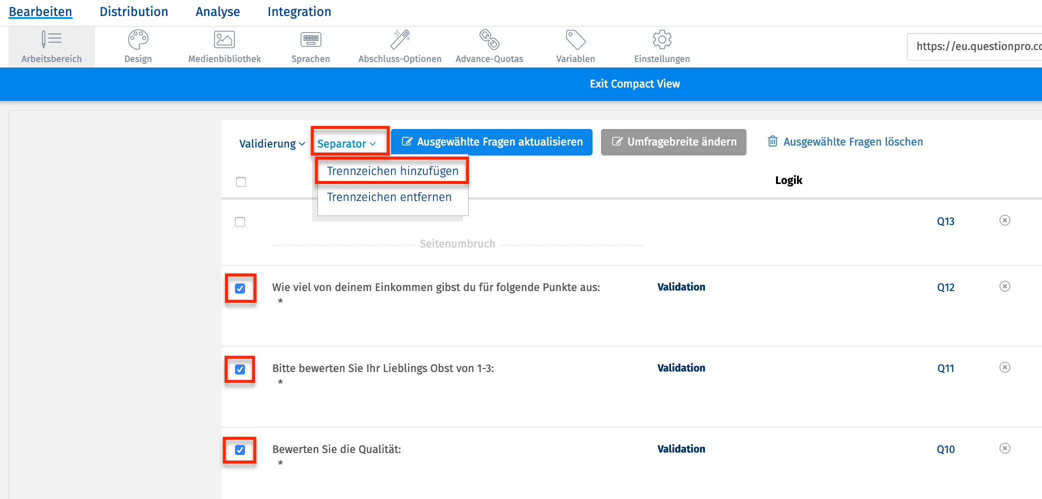This screenshot has height=499, width=1042.
Task: Choose Trennzeichen entfernen
Action: (x=389, y=197)
